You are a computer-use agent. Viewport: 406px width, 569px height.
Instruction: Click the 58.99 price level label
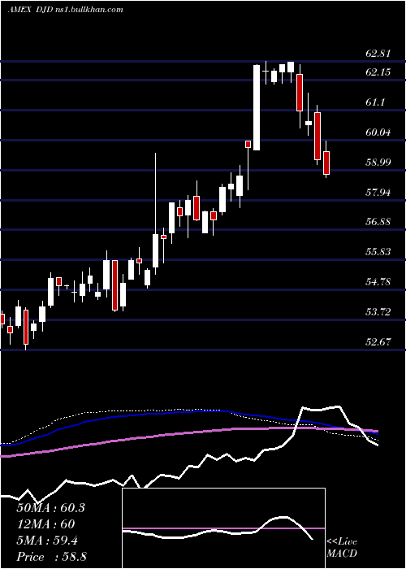click(x=378, y=163)
